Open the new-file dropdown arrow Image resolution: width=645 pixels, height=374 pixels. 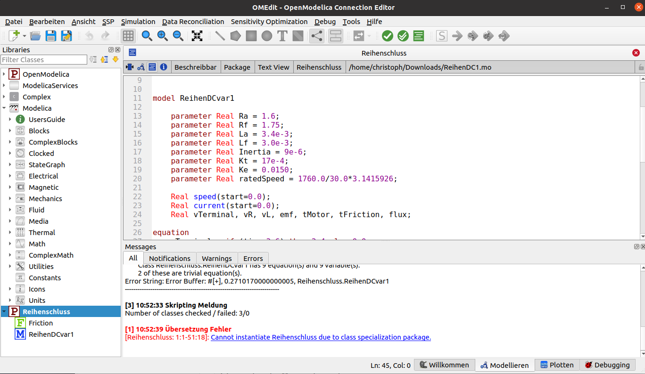click(x=24, y=36)
